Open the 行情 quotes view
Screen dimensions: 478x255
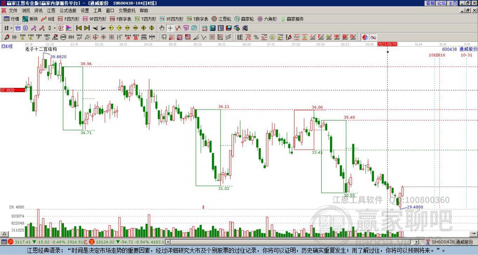pos(11,19)
